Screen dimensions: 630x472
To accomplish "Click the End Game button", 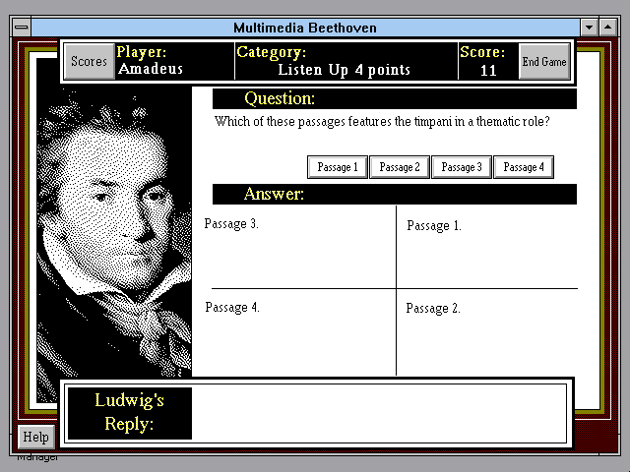I will click(544, 61).
